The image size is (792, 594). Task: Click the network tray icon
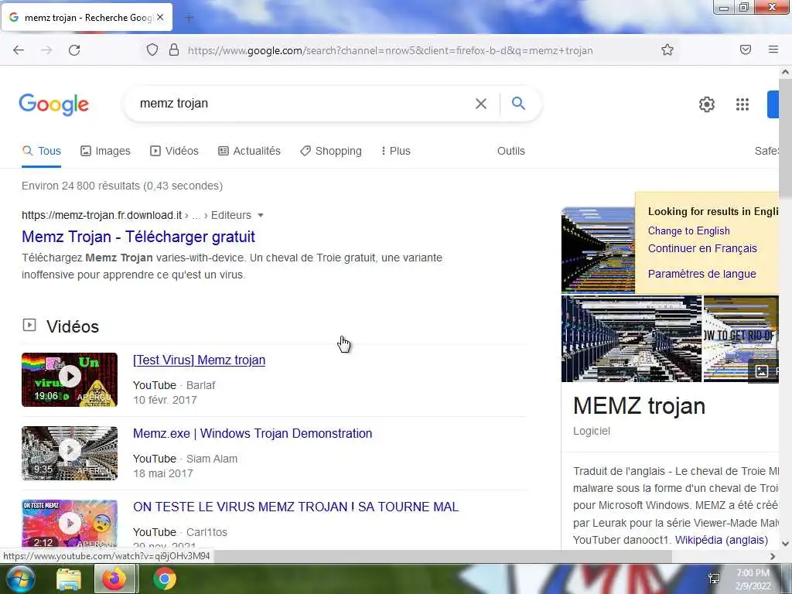pos(714,579)
